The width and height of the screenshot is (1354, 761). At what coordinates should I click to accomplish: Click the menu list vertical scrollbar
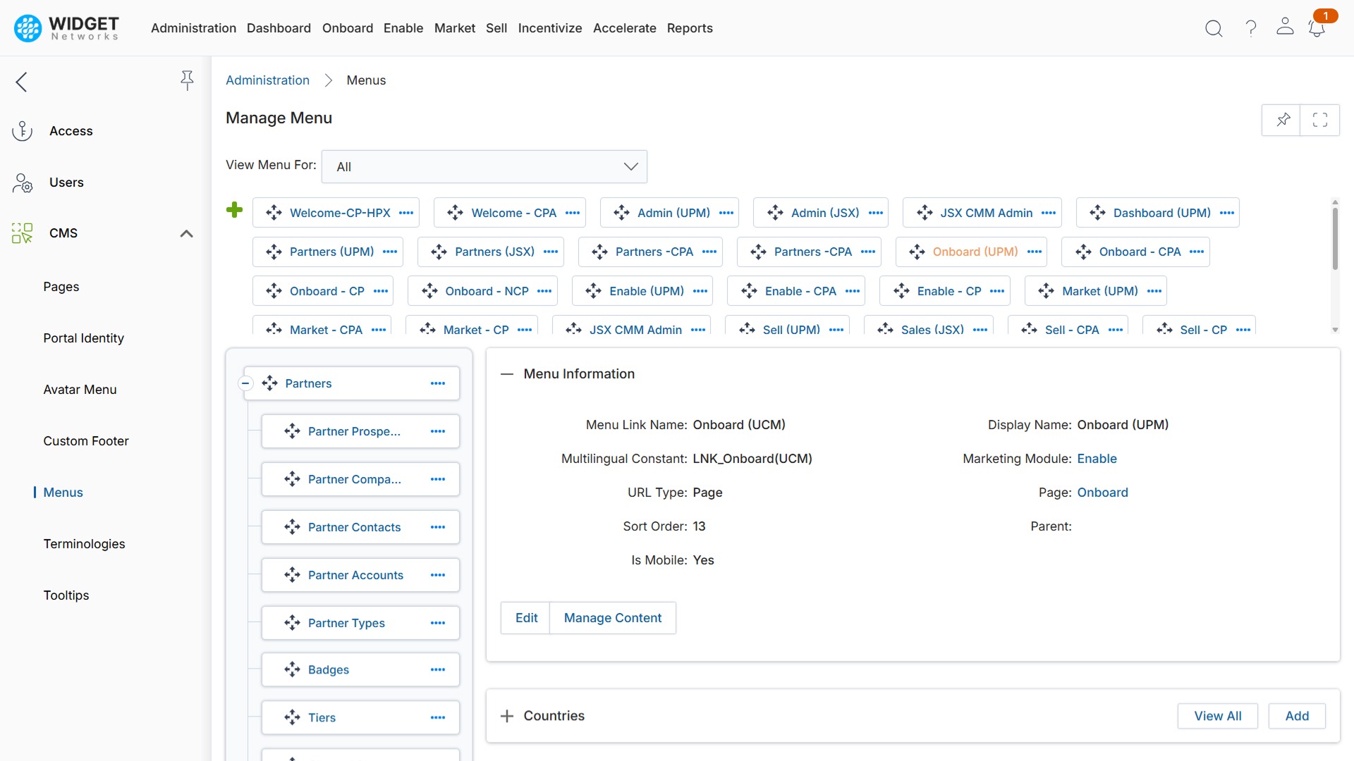tap(1334, 240)
